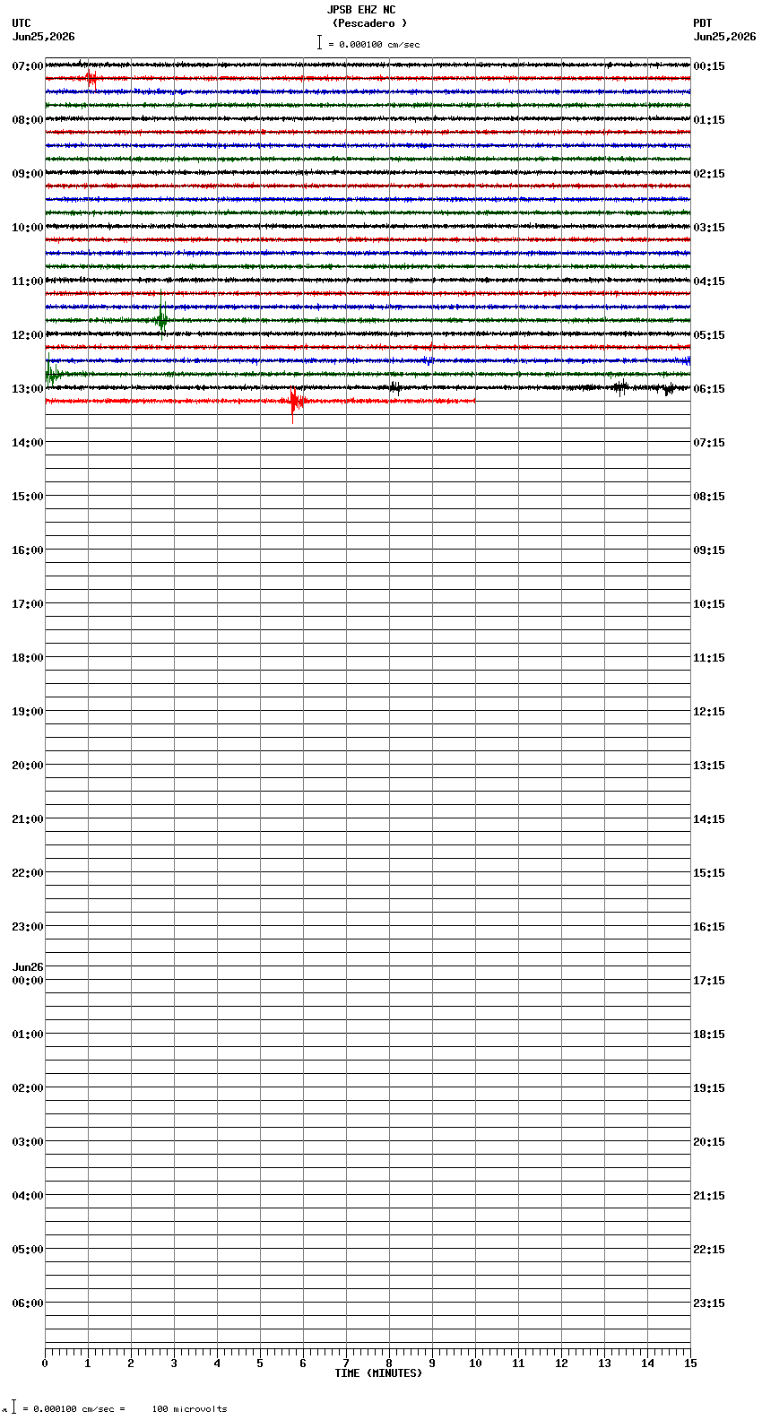Click the '09:00' UTC time label

28,174
